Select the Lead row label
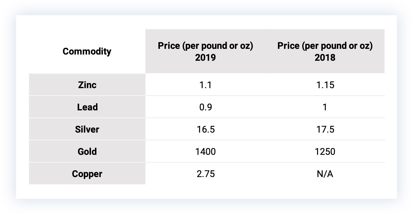The height and width of the screenshot is (214, 413). [x=87, y=107]
